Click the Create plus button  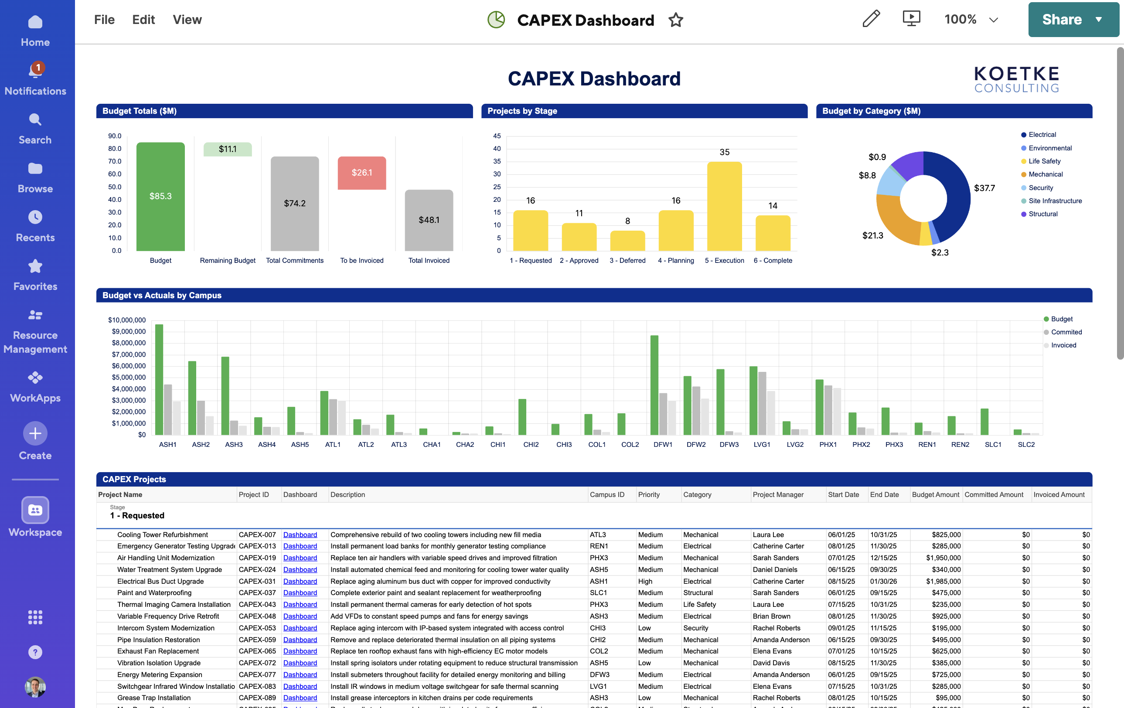[35, 434]
